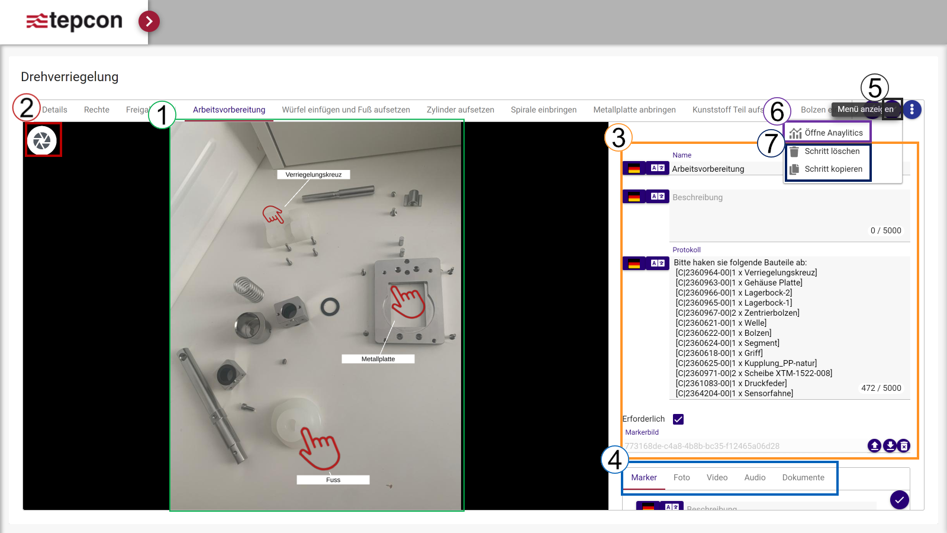
Task: Open the Zylinder aufsetzen step tab
Action: click(x=460, y=110)
